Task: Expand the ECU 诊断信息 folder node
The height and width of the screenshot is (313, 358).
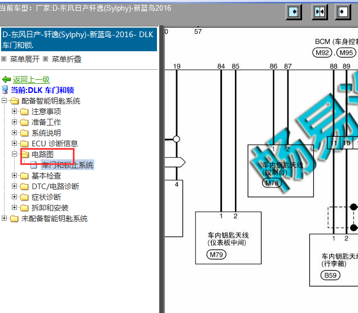Action: pyautogui.click(x=14, y=144)
